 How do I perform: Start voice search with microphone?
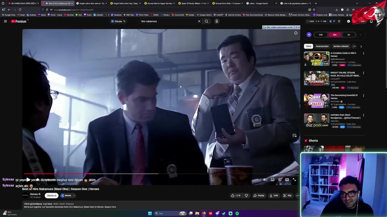(x=216, y=21)
